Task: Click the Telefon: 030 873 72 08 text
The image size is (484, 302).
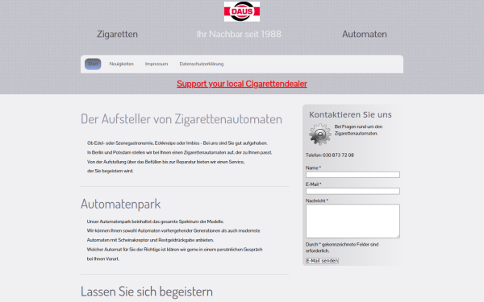Action: pos(330,155)
